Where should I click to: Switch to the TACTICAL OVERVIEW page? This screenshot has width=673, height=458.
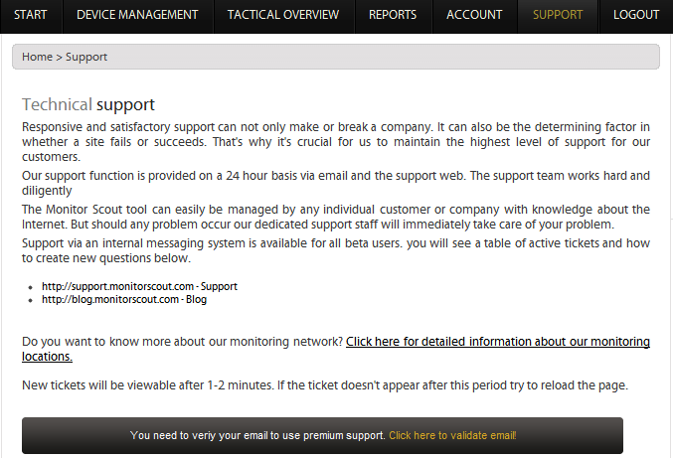tap(282, 15)
